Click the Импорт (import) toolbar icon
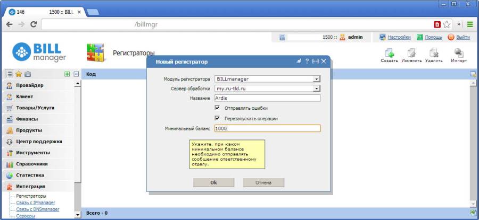The image size is (479, 220). pyautogui.click(x=459, y=53)
